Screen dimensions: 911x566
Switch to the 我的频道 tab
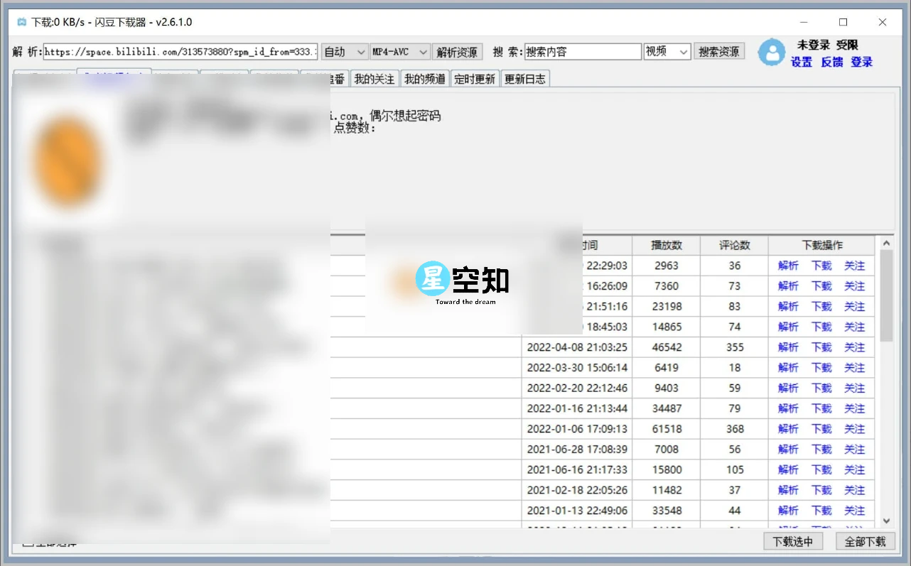[424, 78]
